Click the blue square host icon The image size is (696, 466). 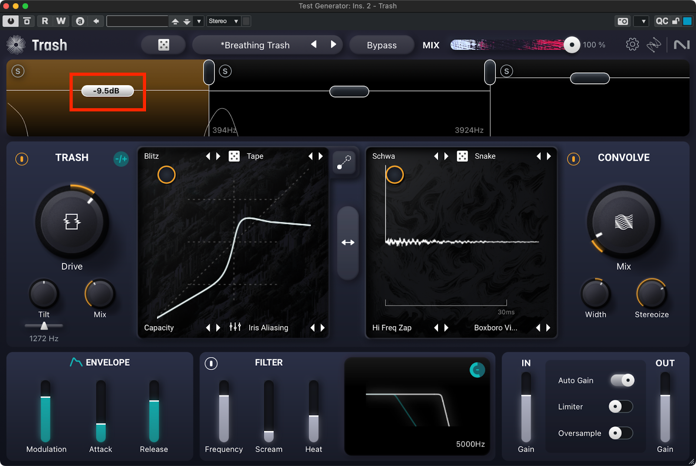[x=687, y=21]
